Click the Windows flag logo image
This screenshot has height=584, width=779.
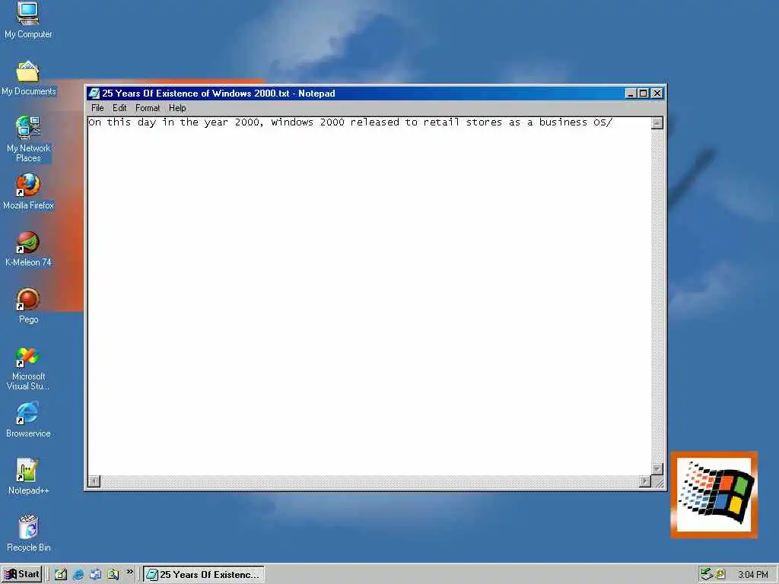[x=714, y=495]
